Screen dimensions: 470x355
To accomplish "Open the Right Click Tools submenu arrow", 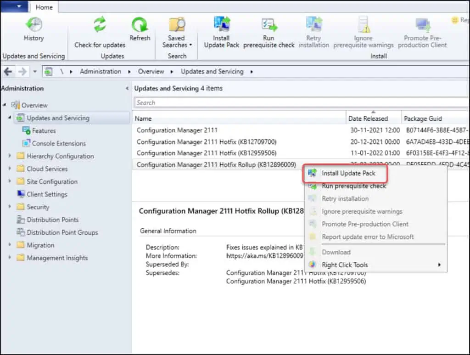I will point(439,265).
